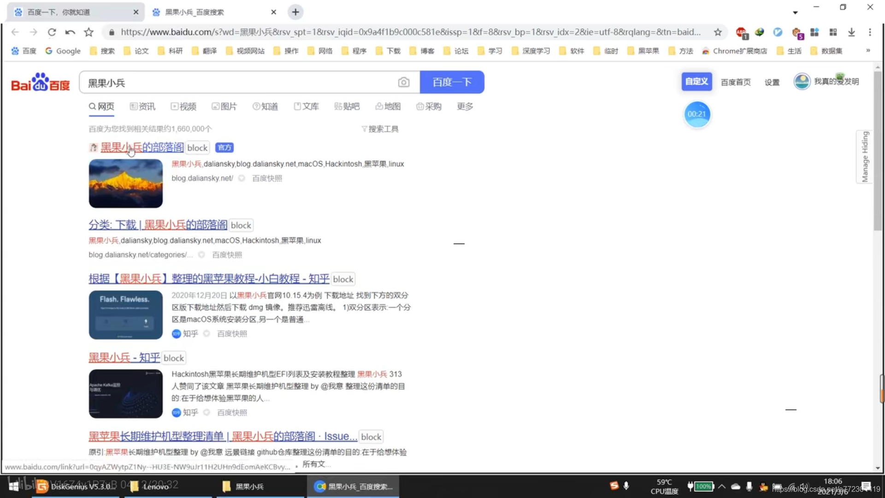885x498 pixels.
Task: Click block button beside 分类: 下载 result
Action: [x=241, y=225]
